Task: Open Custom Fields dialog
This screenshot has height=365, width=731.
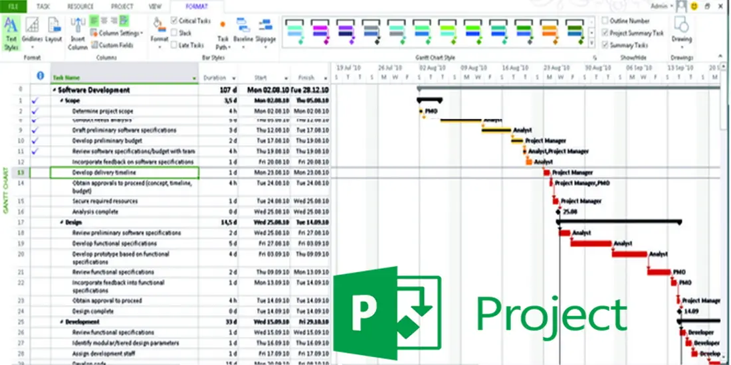Action: pos(112,45)
